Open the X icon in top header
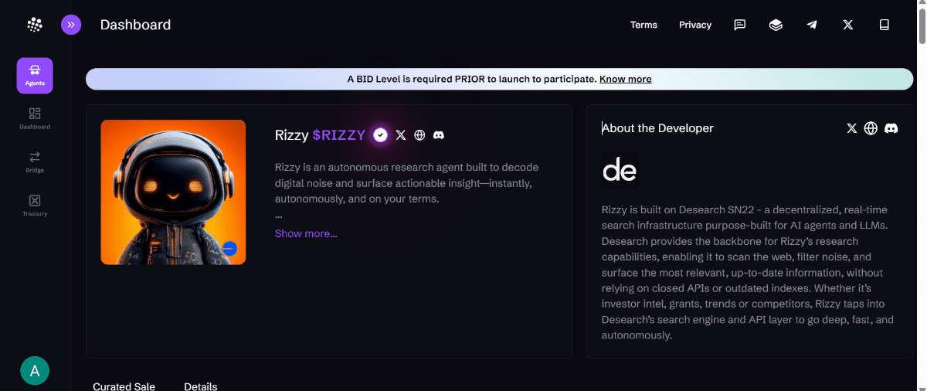 point(848,25)
